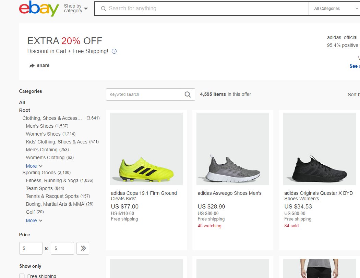The image size is (360, 278).
Task: Click the keyword search magnifier icon
Action: (x=188, y=94)
